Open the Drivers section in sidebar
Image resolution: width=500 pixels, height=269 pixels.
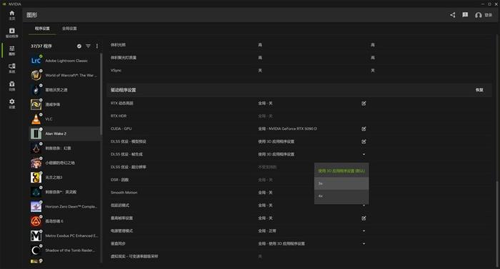[x=12, y=33]
